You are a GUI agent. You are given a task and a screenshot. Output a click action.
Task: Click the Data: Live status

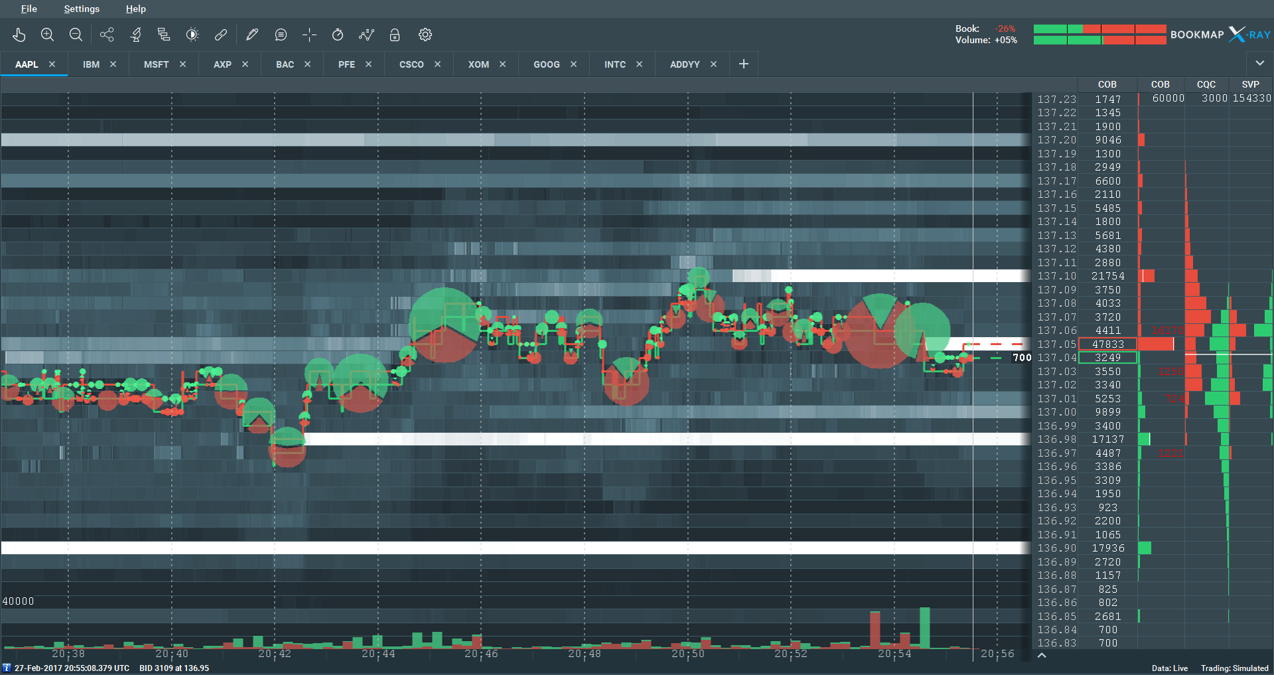[x=1170, y=668]
